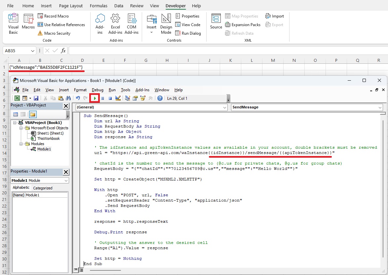Save the workbook using the VBA floppy icon

36,98
